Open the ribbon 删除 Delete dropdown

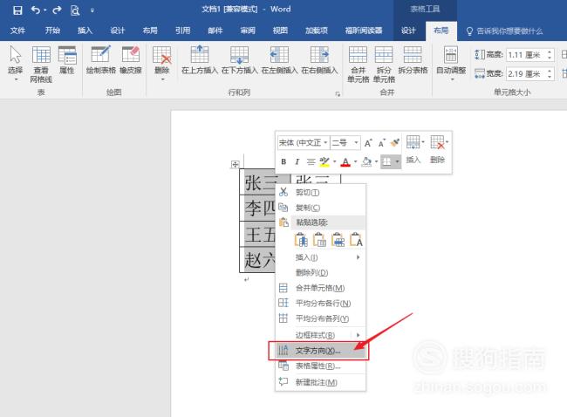click(x=161, y=63)
